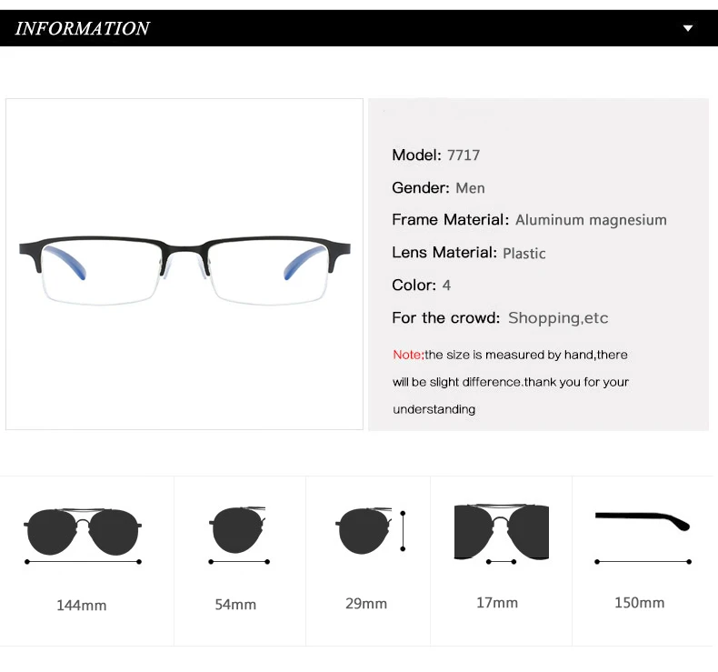Select the lens height icon
This screenshot has width=718, height=672.
370,531
